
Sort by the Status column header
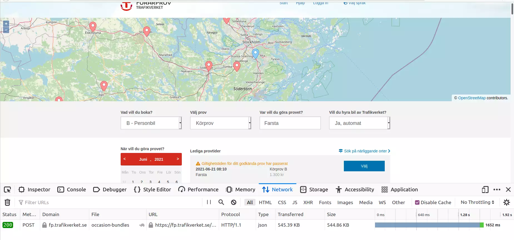pos(10,214)
